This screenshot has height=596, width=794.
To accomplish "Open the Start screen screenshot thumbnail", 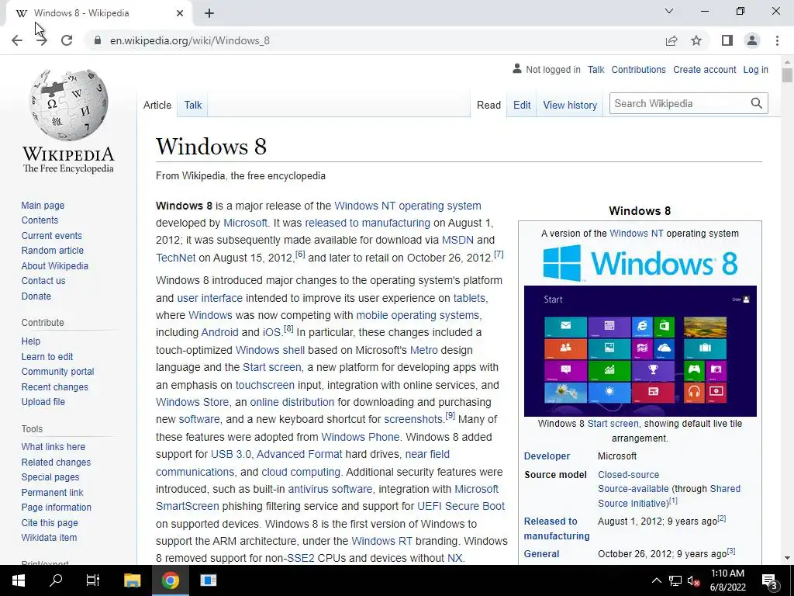I will coord(640,351).
